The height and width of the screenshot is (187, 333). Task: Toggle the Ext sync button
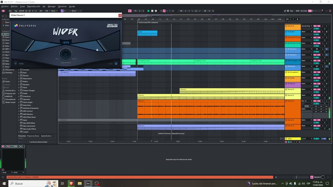point(10,11)
